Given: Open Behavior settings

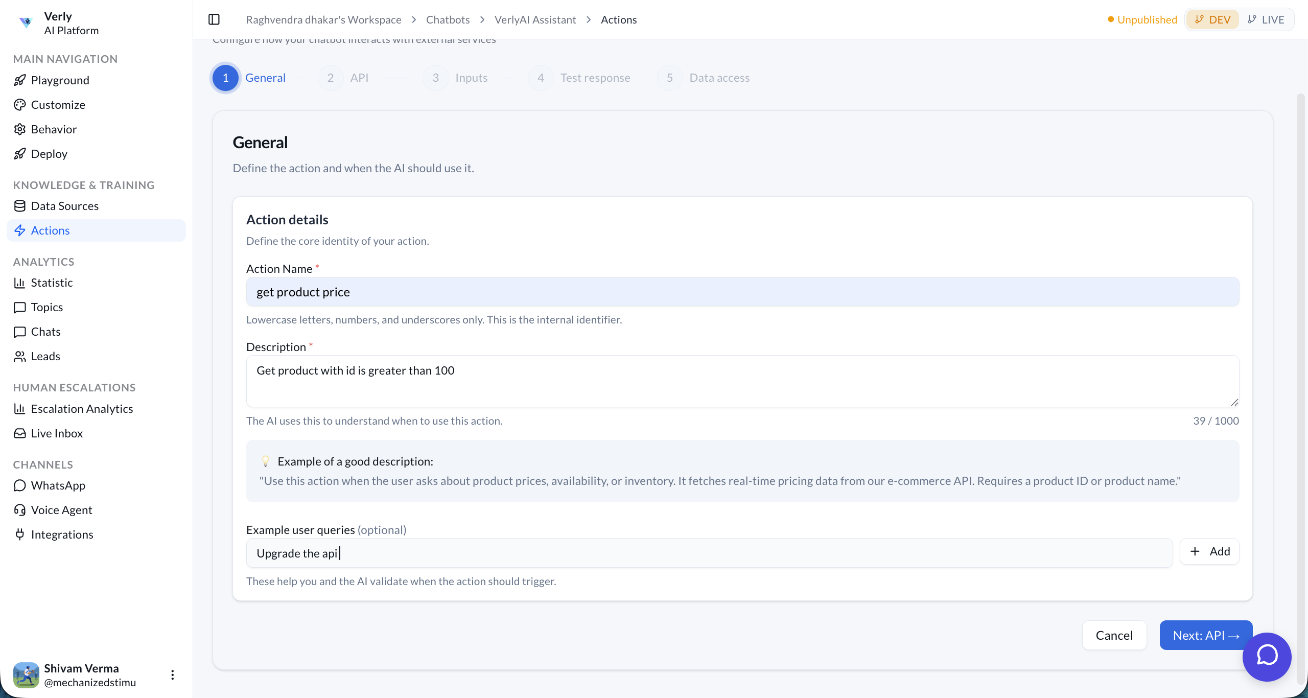Looking at the screenshot, I should pos(54,129).
